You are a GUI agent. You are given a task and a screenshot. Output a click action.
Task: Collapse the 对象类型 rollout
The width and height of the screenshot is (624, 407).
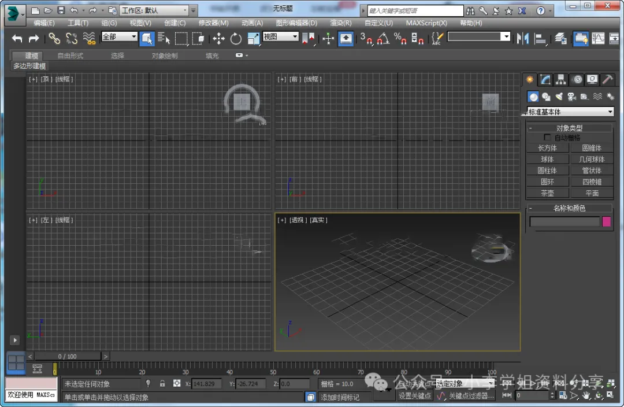tap(569, 128)
